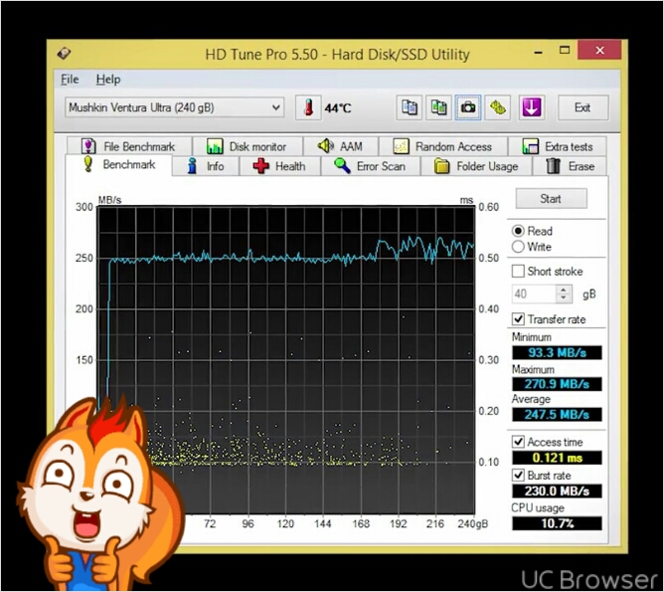Switch to the Extra tests tab
This screenshot has height=592, width=664.
(558, 146)
